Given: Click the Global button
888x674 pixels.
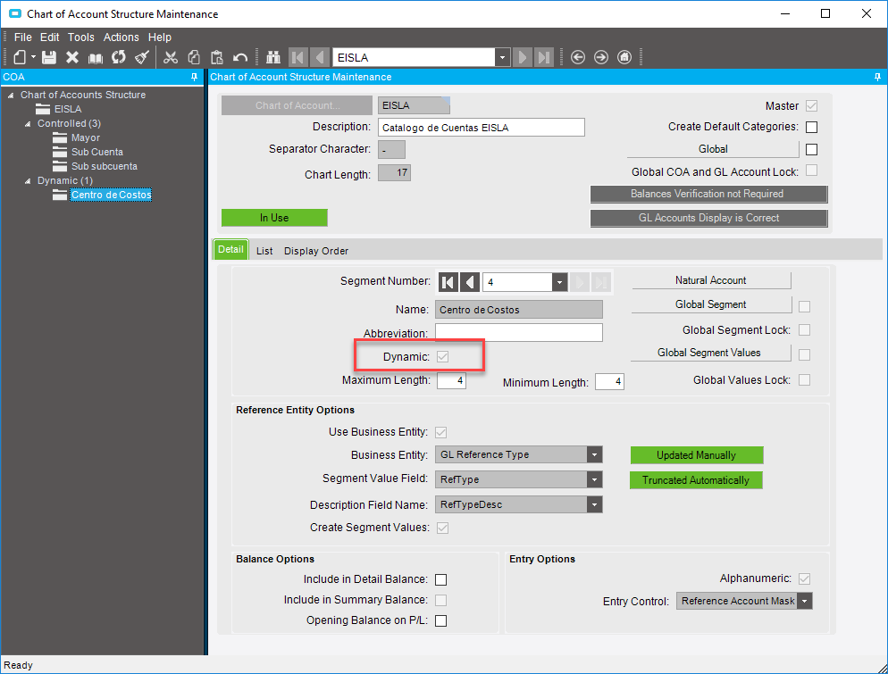Looking at the screenshot, I should point(712,149).
